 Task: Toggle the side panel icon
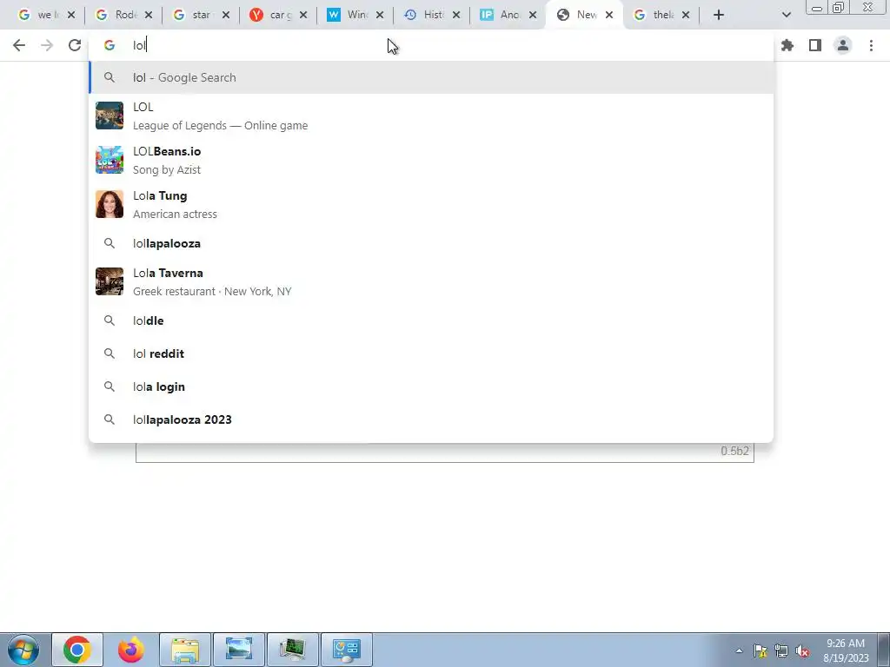[x=815, y=45]
